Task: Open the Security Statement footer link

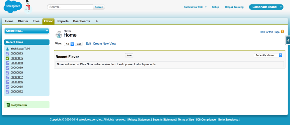Action: 164,120
